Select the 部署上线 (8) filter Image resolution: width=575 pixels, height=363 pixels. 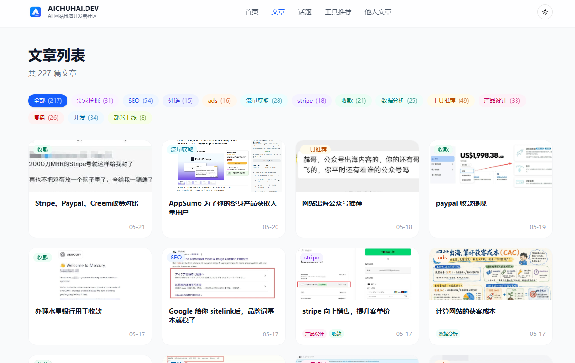click(130, 117)
